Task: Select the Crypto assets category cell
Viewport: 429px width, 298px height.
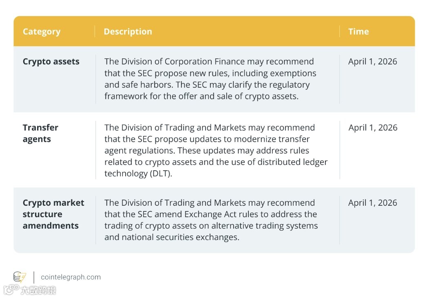Action: 51,62
